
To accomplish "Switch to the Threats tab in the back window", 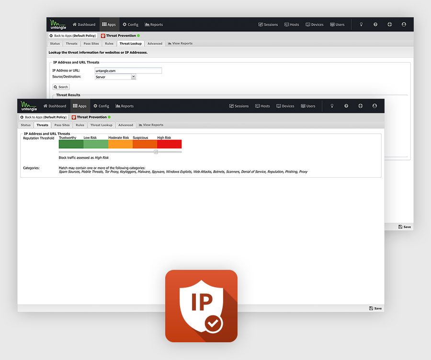I will 71,44.
